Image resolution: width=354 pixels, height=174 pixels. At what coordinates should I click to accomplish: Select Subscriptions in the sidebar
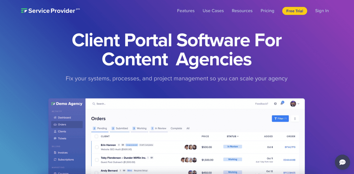pyautogui.click(x=67, y=159)
